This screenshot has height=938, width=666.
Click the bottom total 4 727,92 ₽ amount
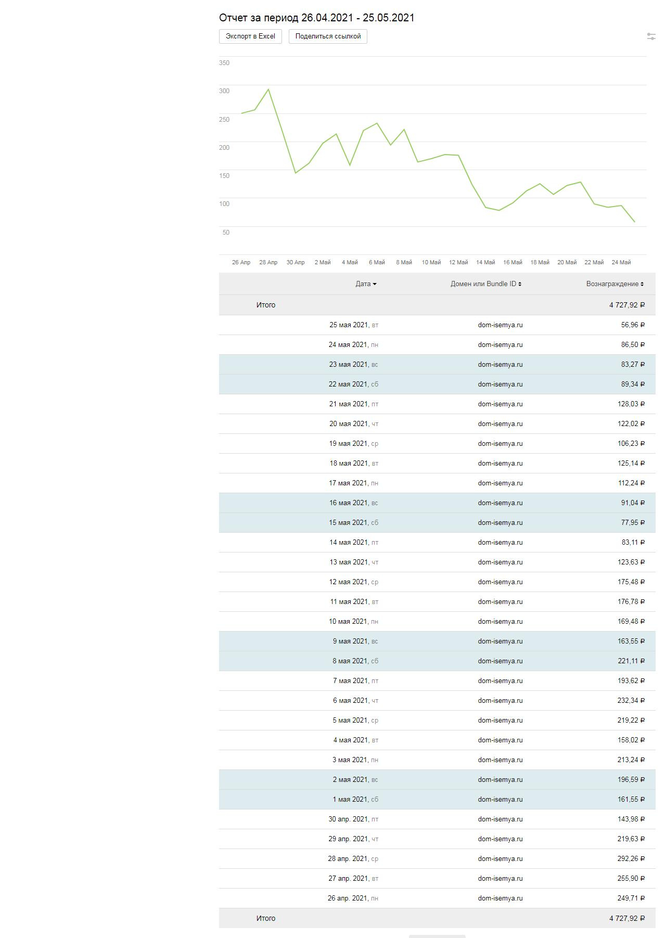pyautogui.click(x=626, y=918)
